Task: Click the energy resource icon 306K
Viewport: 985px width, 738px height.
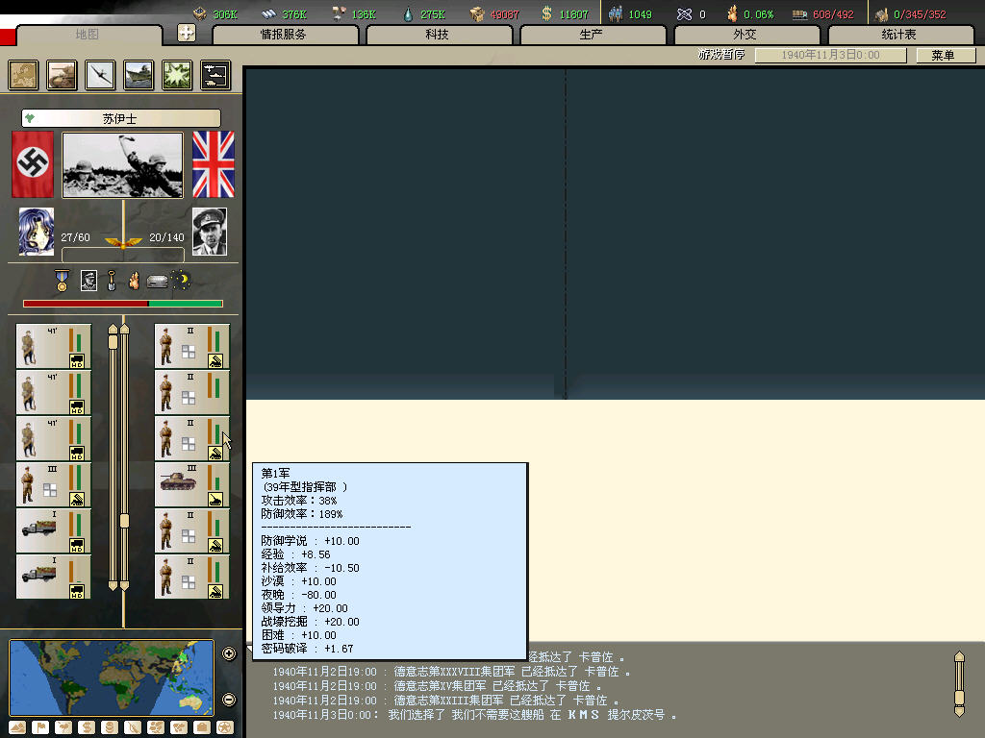Action: click(200, 13)
